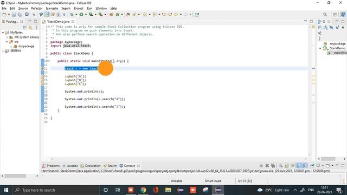Click the External Tools run icon

click(100, 15)
